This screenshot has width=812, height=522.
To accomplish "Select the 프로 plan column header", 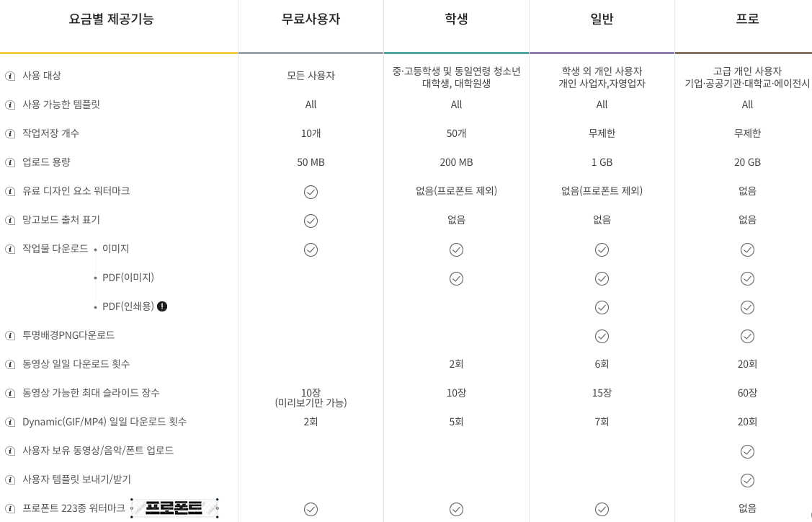I will pyautogui.click(x=747, y=19).
